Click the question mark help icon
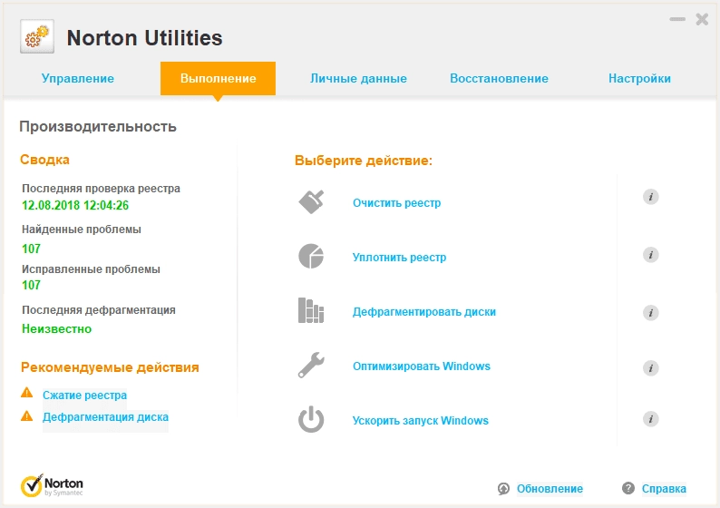720x508 pixels. (x=628, y=488)
